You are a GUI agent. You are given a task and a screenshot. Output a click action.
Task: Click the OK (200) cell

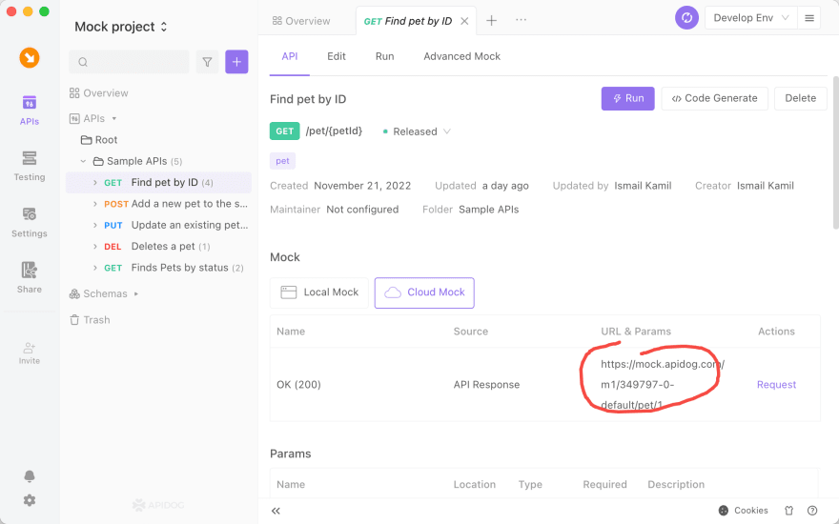coord(298,385)
